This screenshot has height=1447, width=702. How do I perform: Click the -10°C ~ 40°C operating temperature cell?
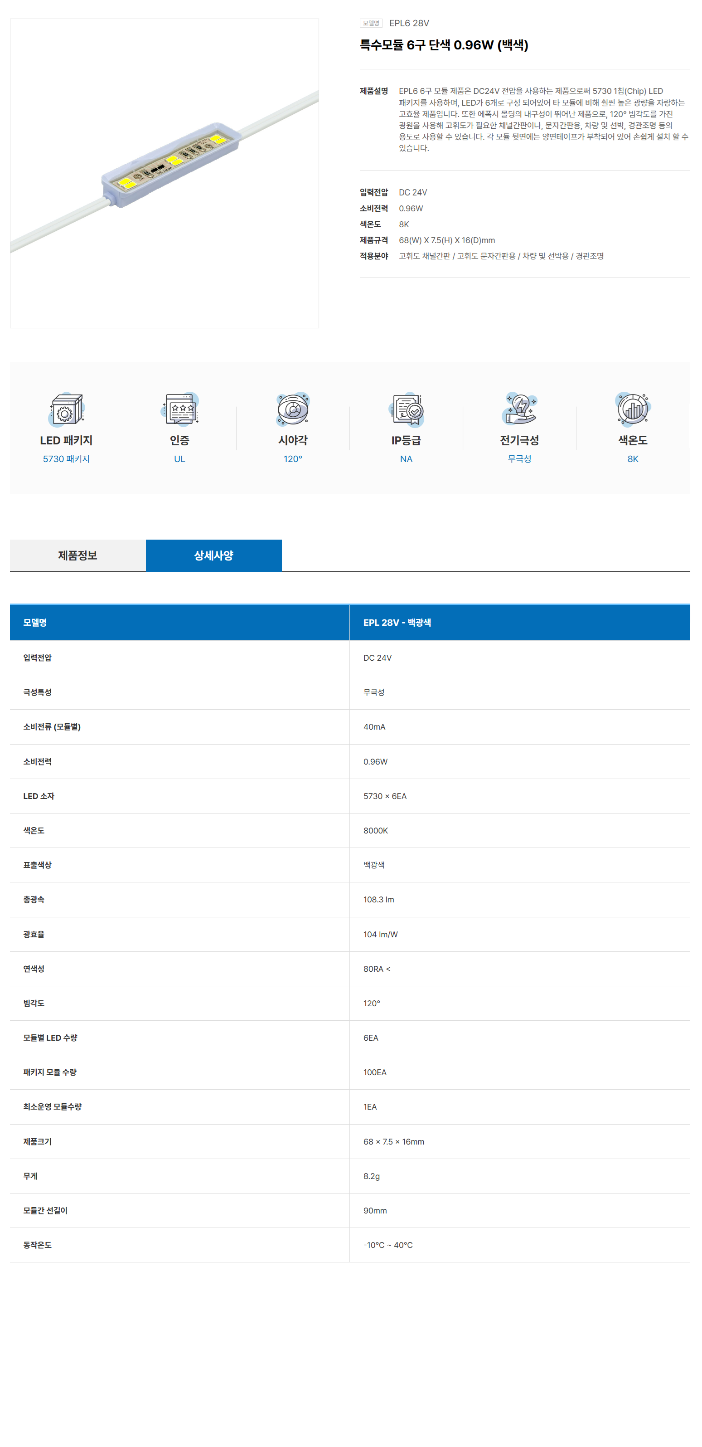point(387,1245)
